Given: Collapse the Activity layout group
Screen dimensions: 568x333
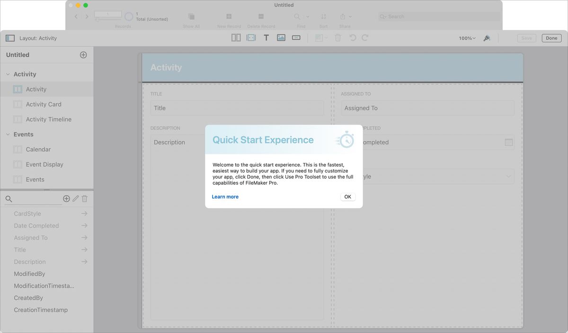Looking at the screenshot, I should [8, 74].
